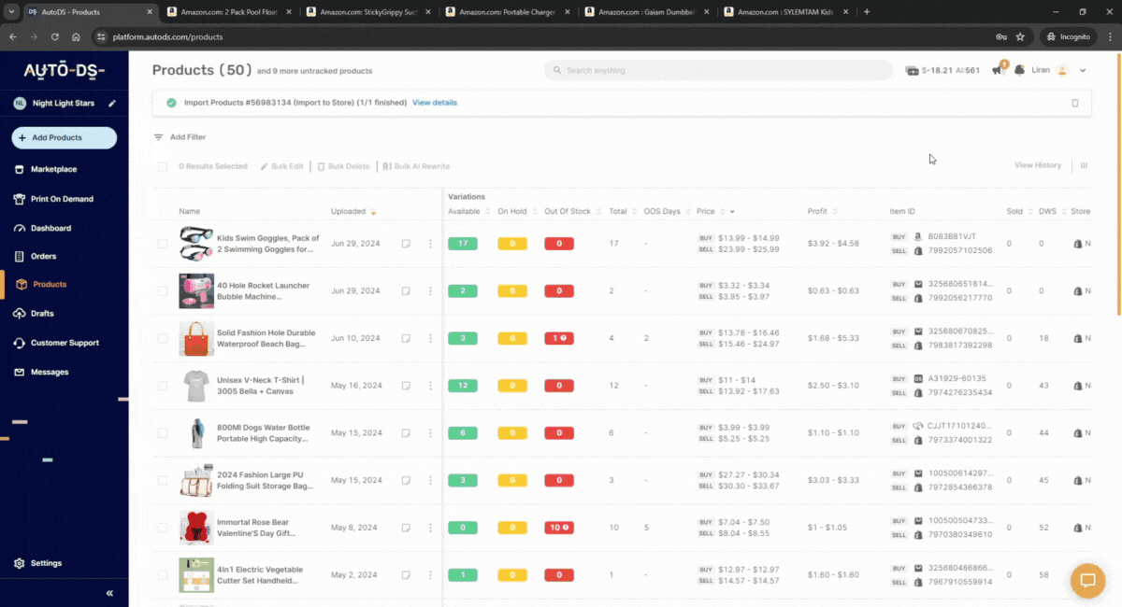Click the Add Products button
This screenshot has height=607, width=1122.
(64, 138)
